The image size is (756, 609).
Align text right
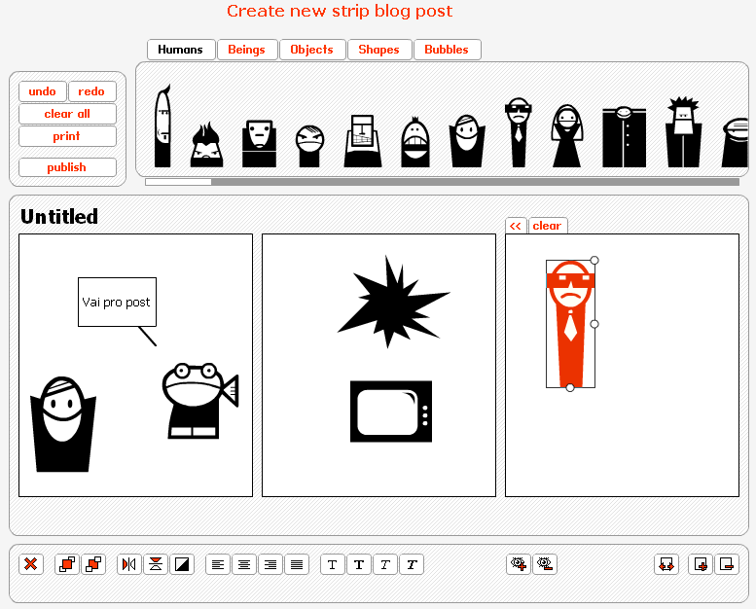pyautogui.click(x=270, y=564)
